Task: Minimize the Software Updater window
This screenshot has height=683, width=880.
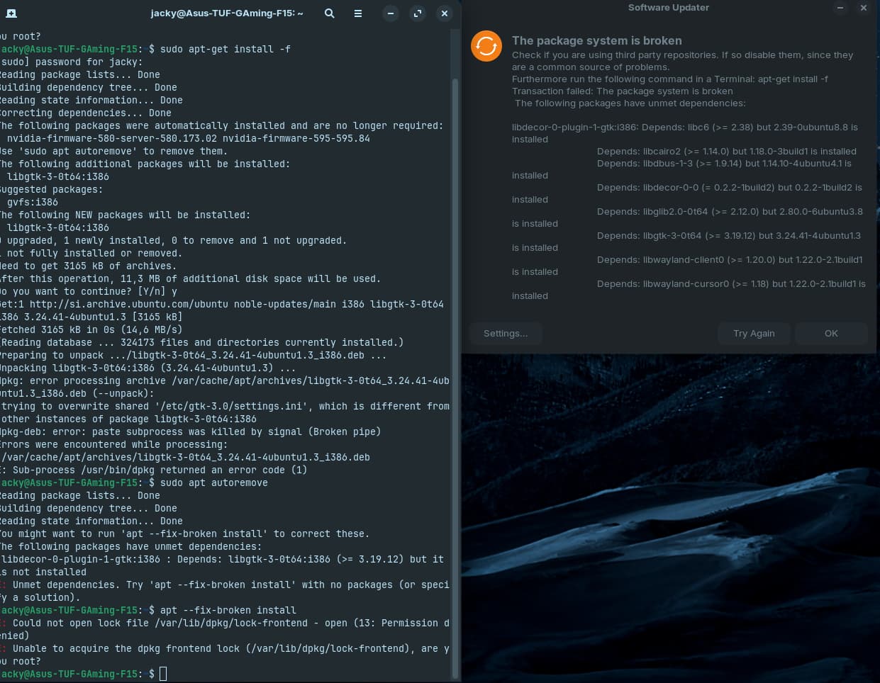Action: [840, 8]
